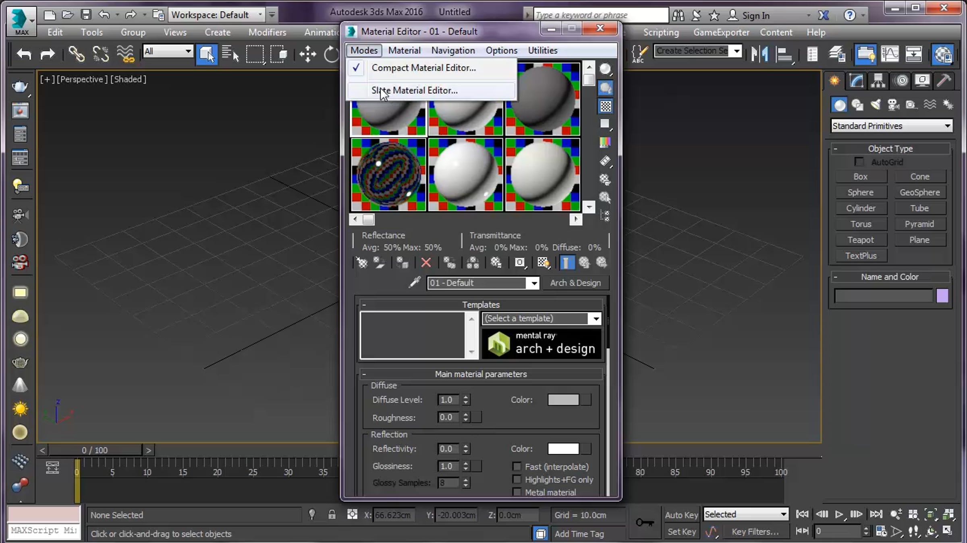The image size is (967, 543).
Task: Check Fast (interpolate) option
Action: pos(517,467)
